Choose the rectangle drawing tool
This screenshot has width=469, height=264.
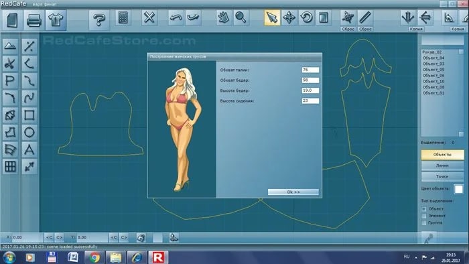(29, 115)
